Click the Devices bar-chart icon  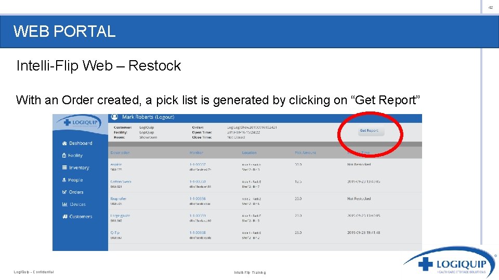tap(64, 204)
